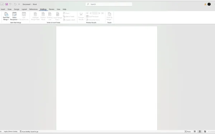The width and height of the screenshot is (215, 134).
Task: Open Customize Quick Access Toolbar dropdown
Action: click(19, 4)
